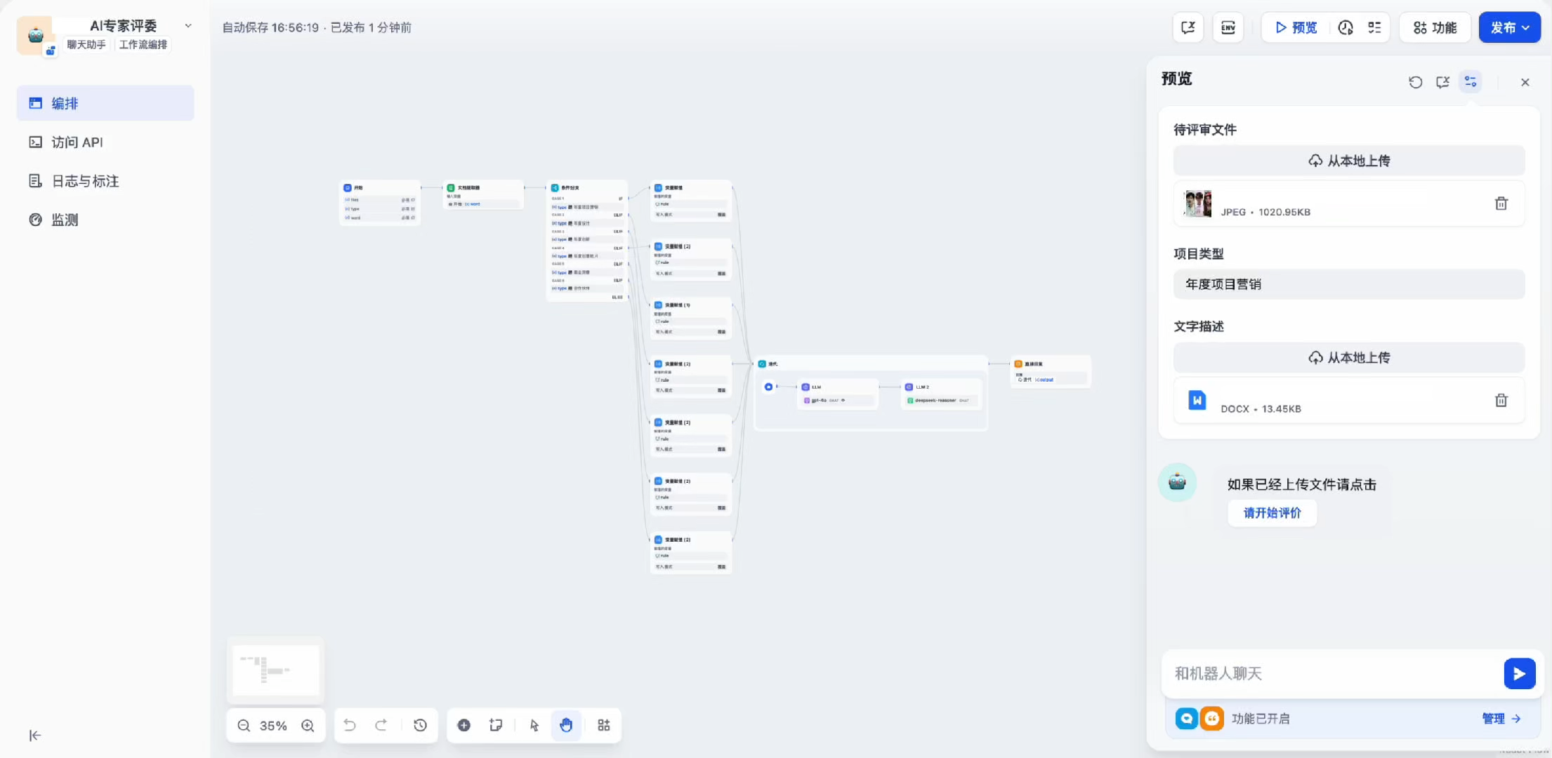
Task: Open the workflow checklist icon
Action: click(1374, 27)
